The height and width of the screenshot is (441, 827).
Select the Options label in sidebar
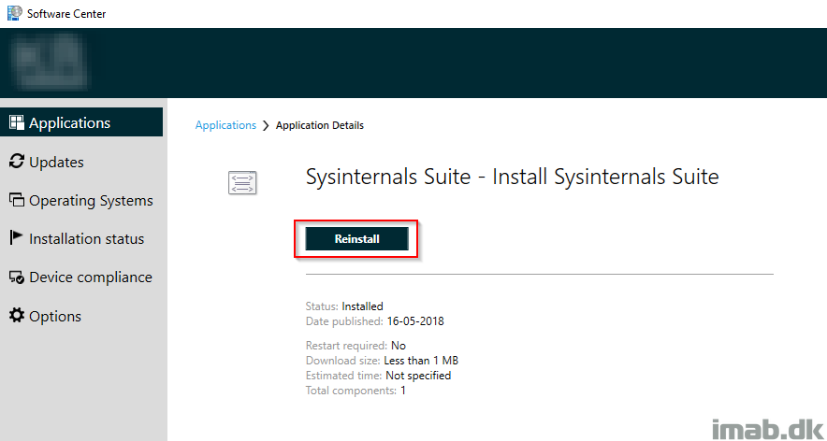55,316
